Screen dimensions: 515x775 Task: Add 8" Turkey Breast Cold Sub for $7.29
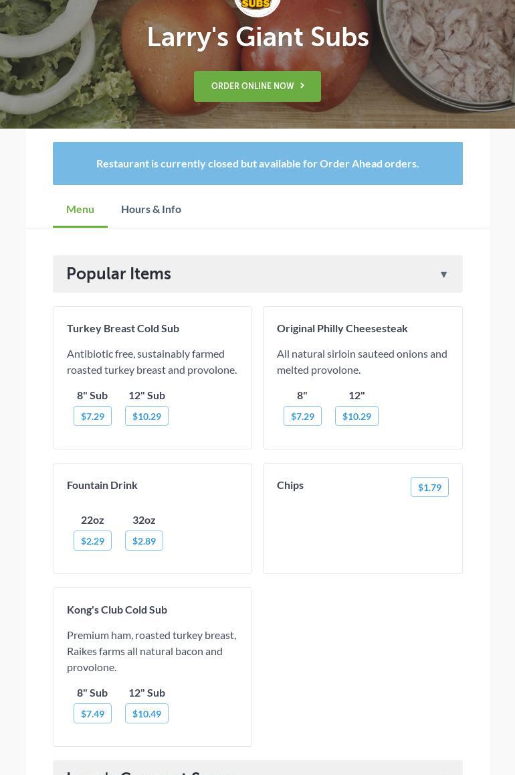(92, 416)
